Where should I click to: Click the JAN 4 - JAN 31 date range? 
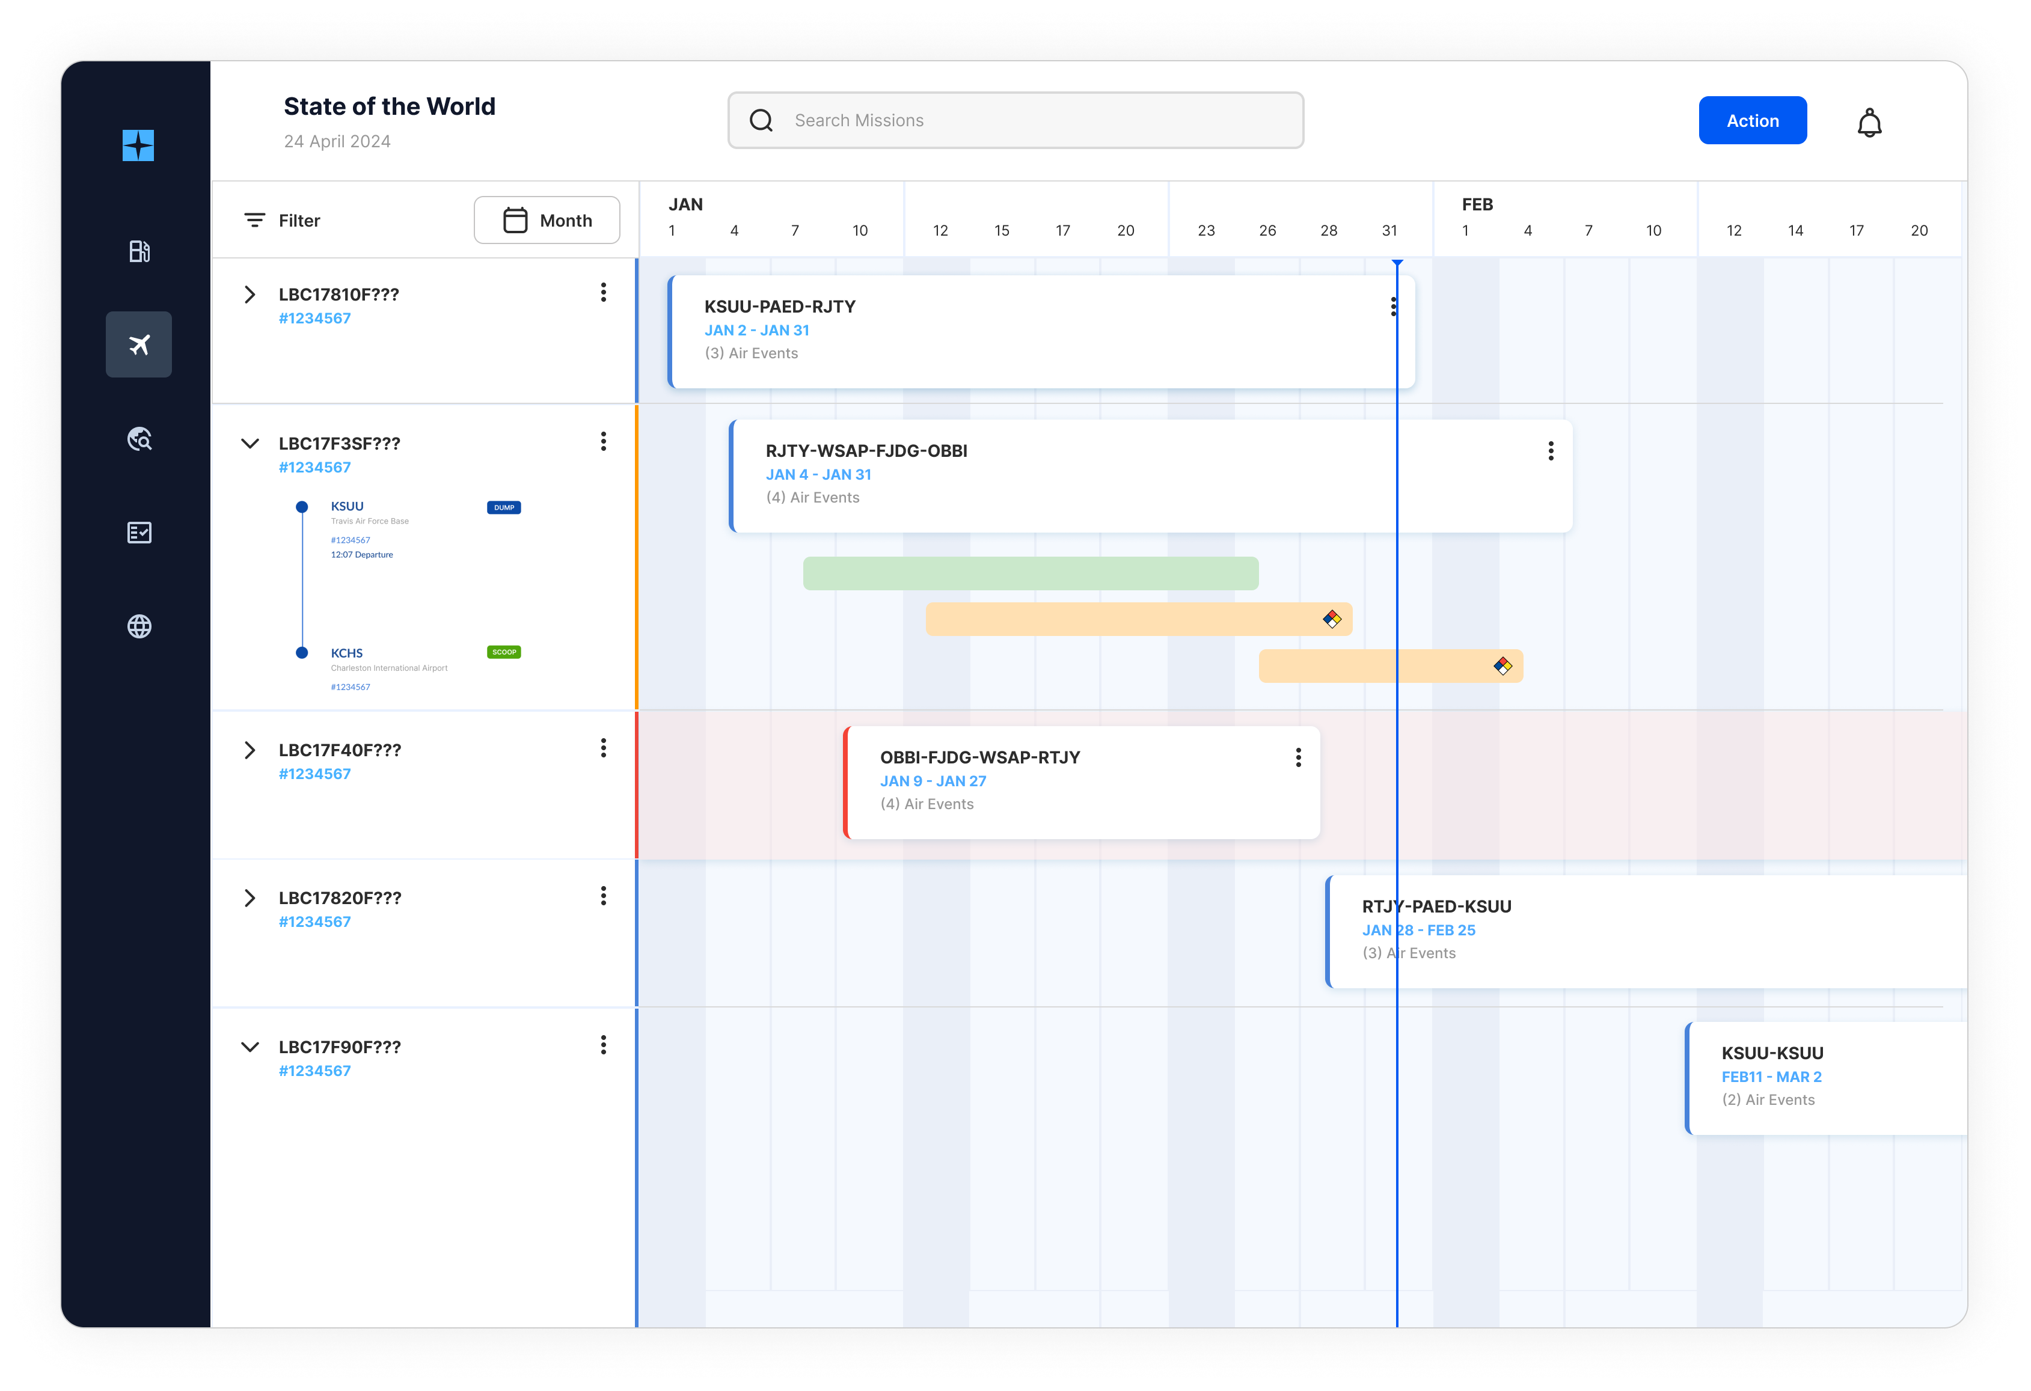[x=818, y=474]
